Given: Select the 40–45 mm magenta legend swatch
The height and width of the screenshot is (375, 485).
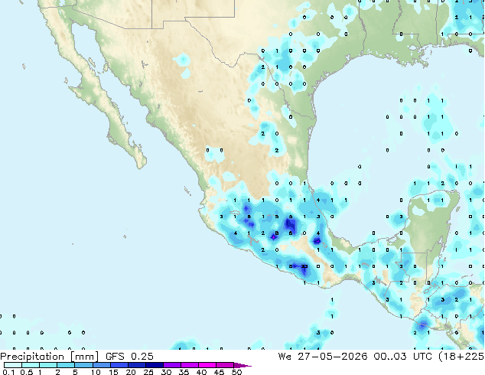Looking at the screenshot, I should [x=207, y=365].
